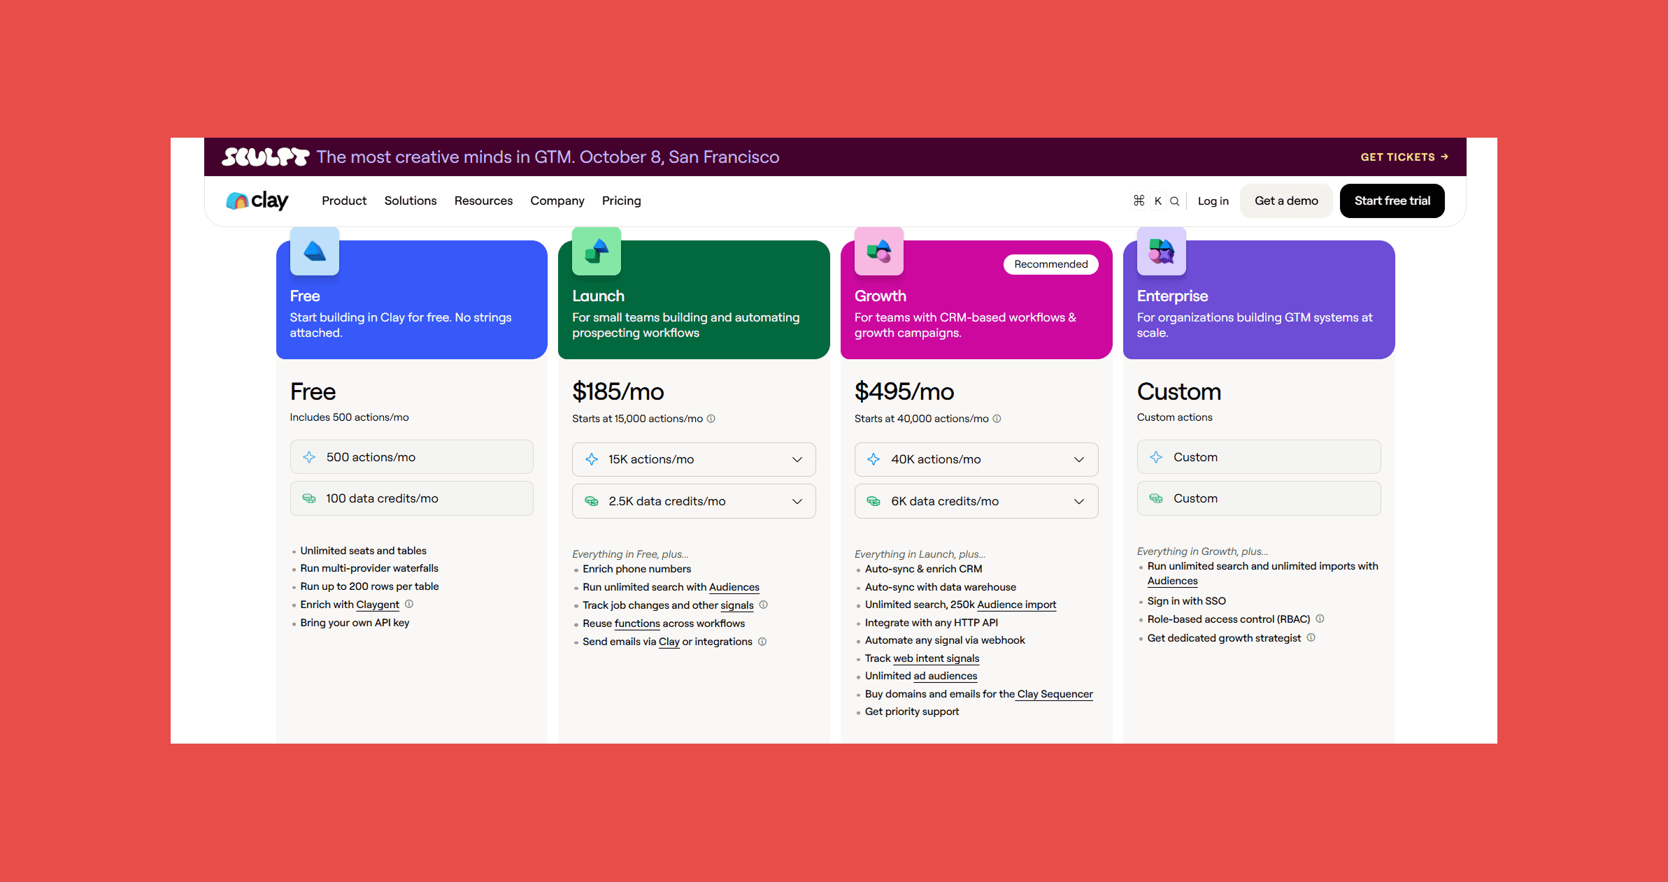
Task: Click info icon next to job change signals
Action: point(764,605)
